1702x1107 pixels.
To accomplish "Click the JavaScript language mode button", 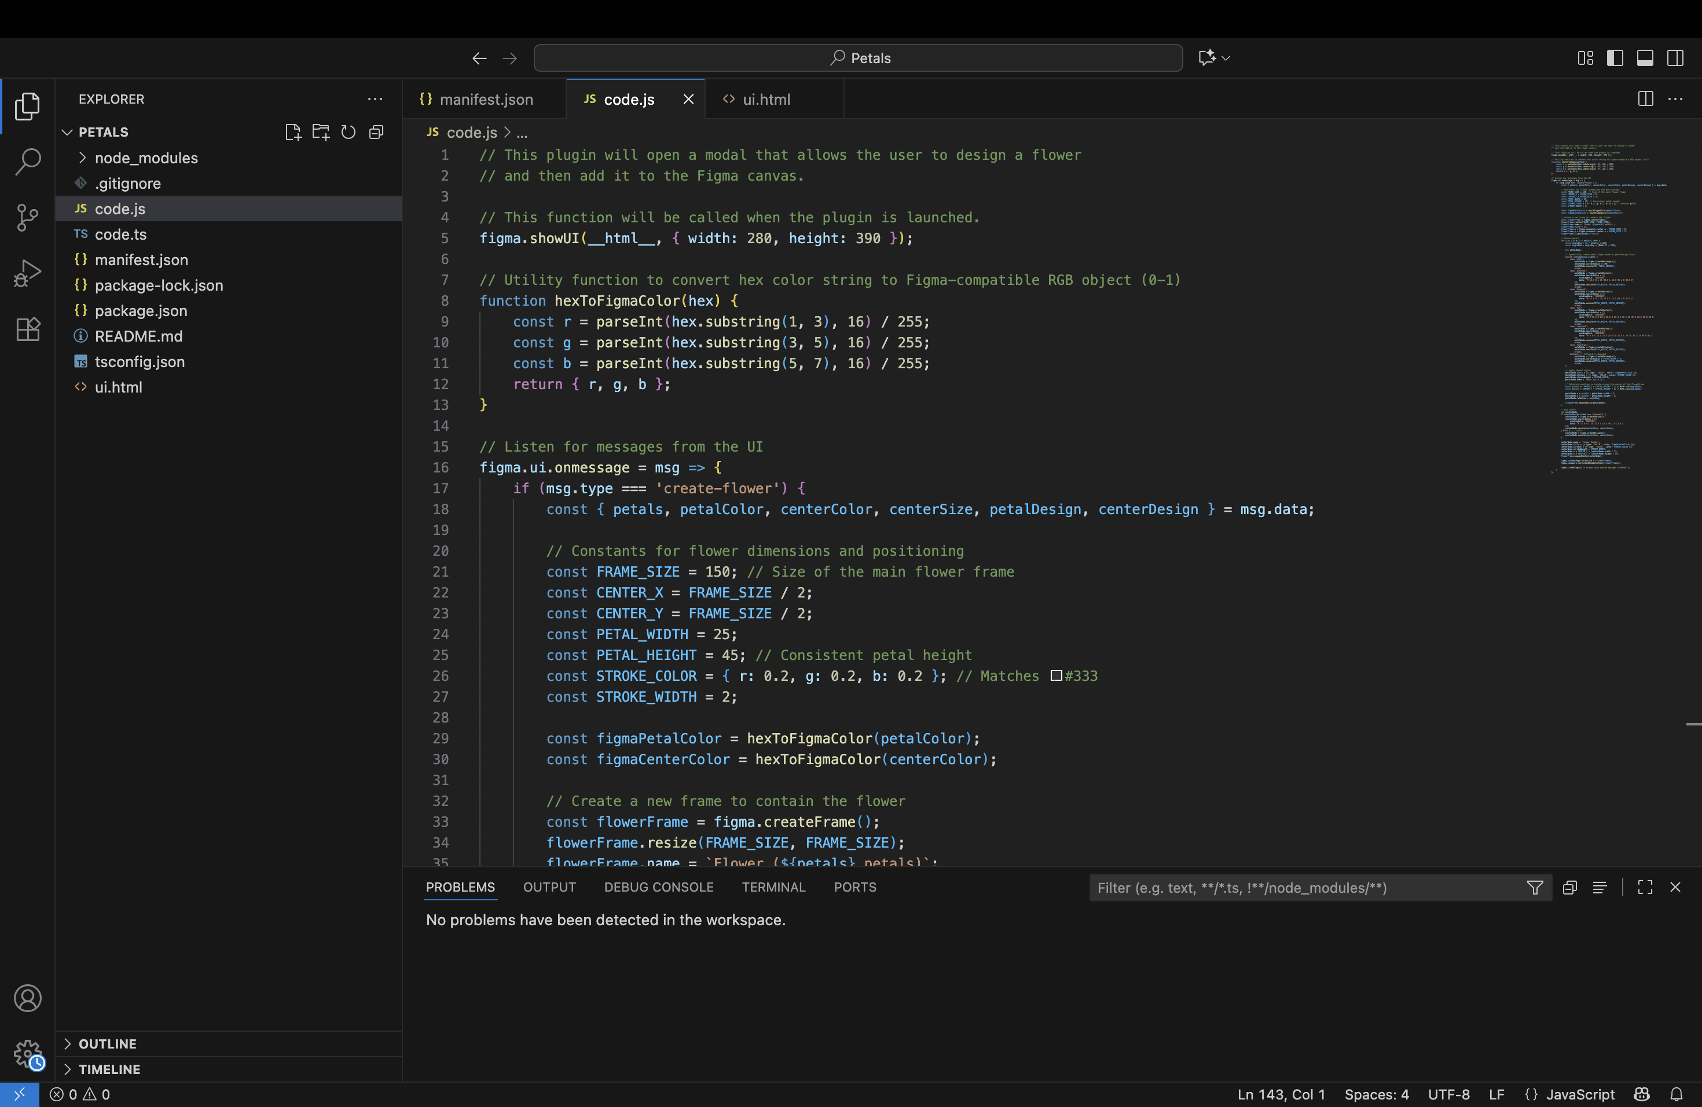I will click(x=1580, y=1094).
